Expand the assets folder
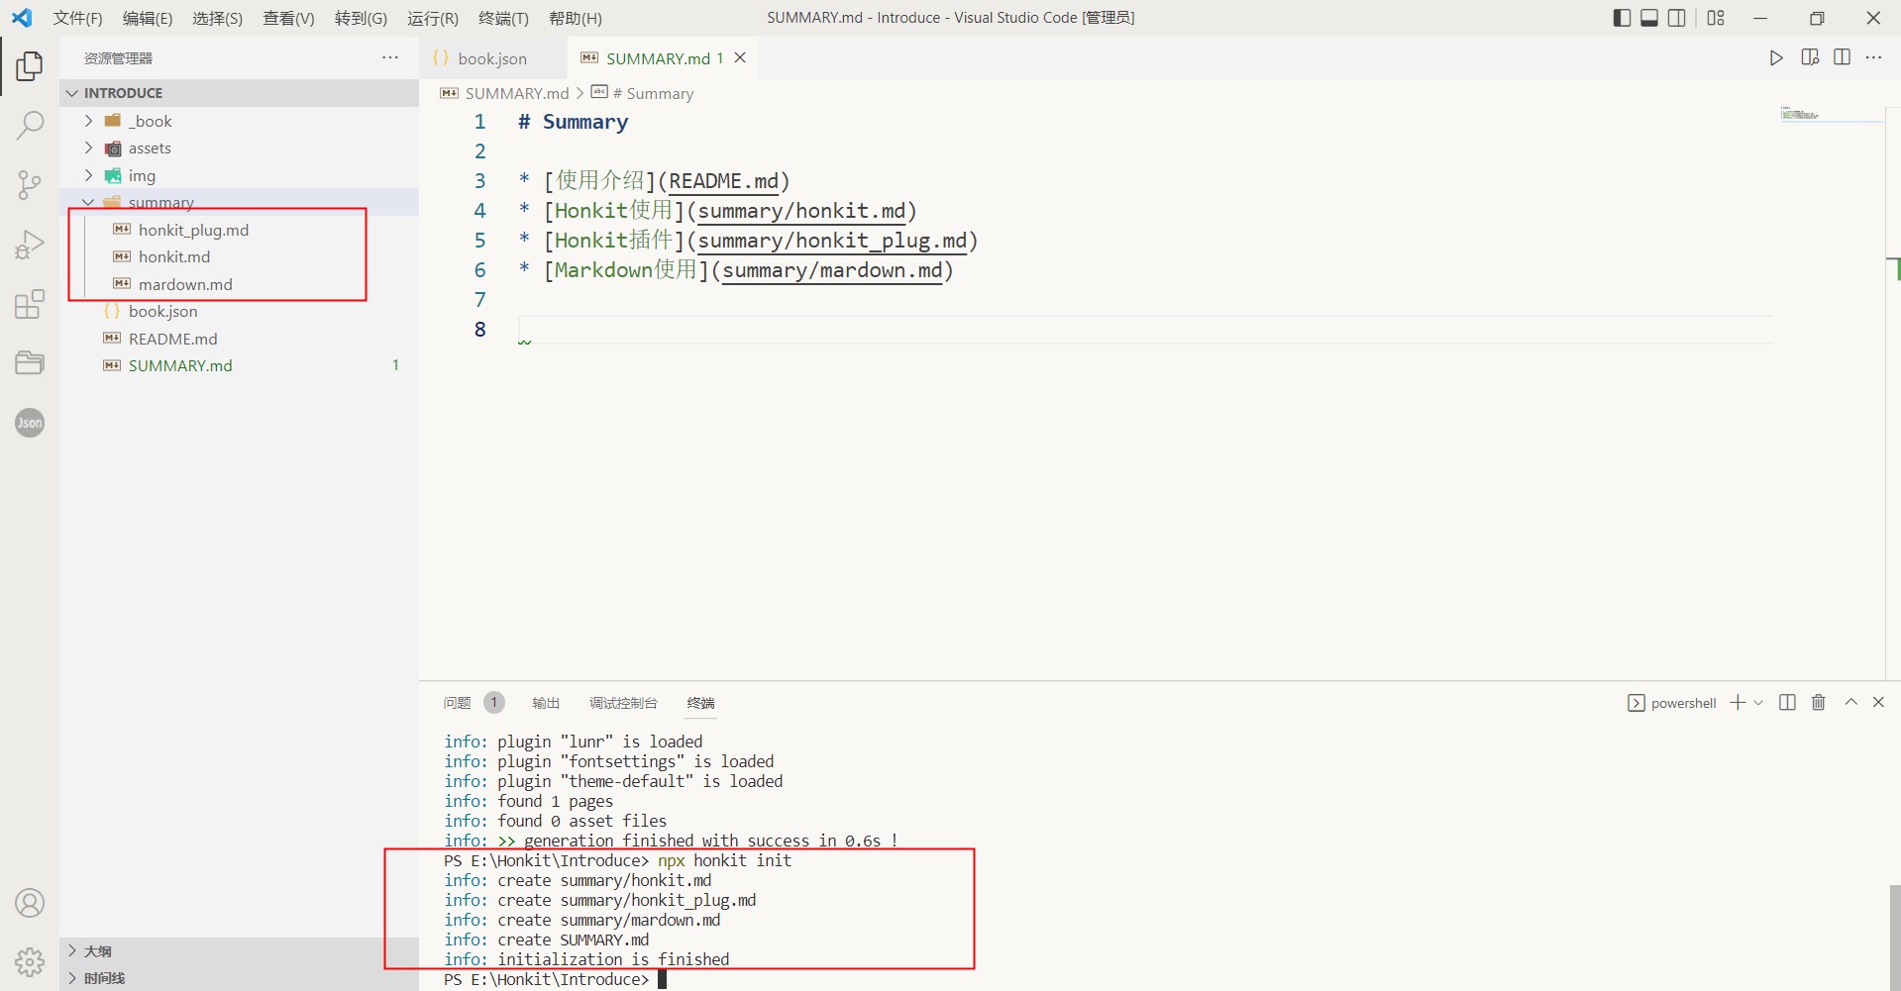The width and height of the screenshot is (1901, 991). pyautogui.click(x=88, y=148)
